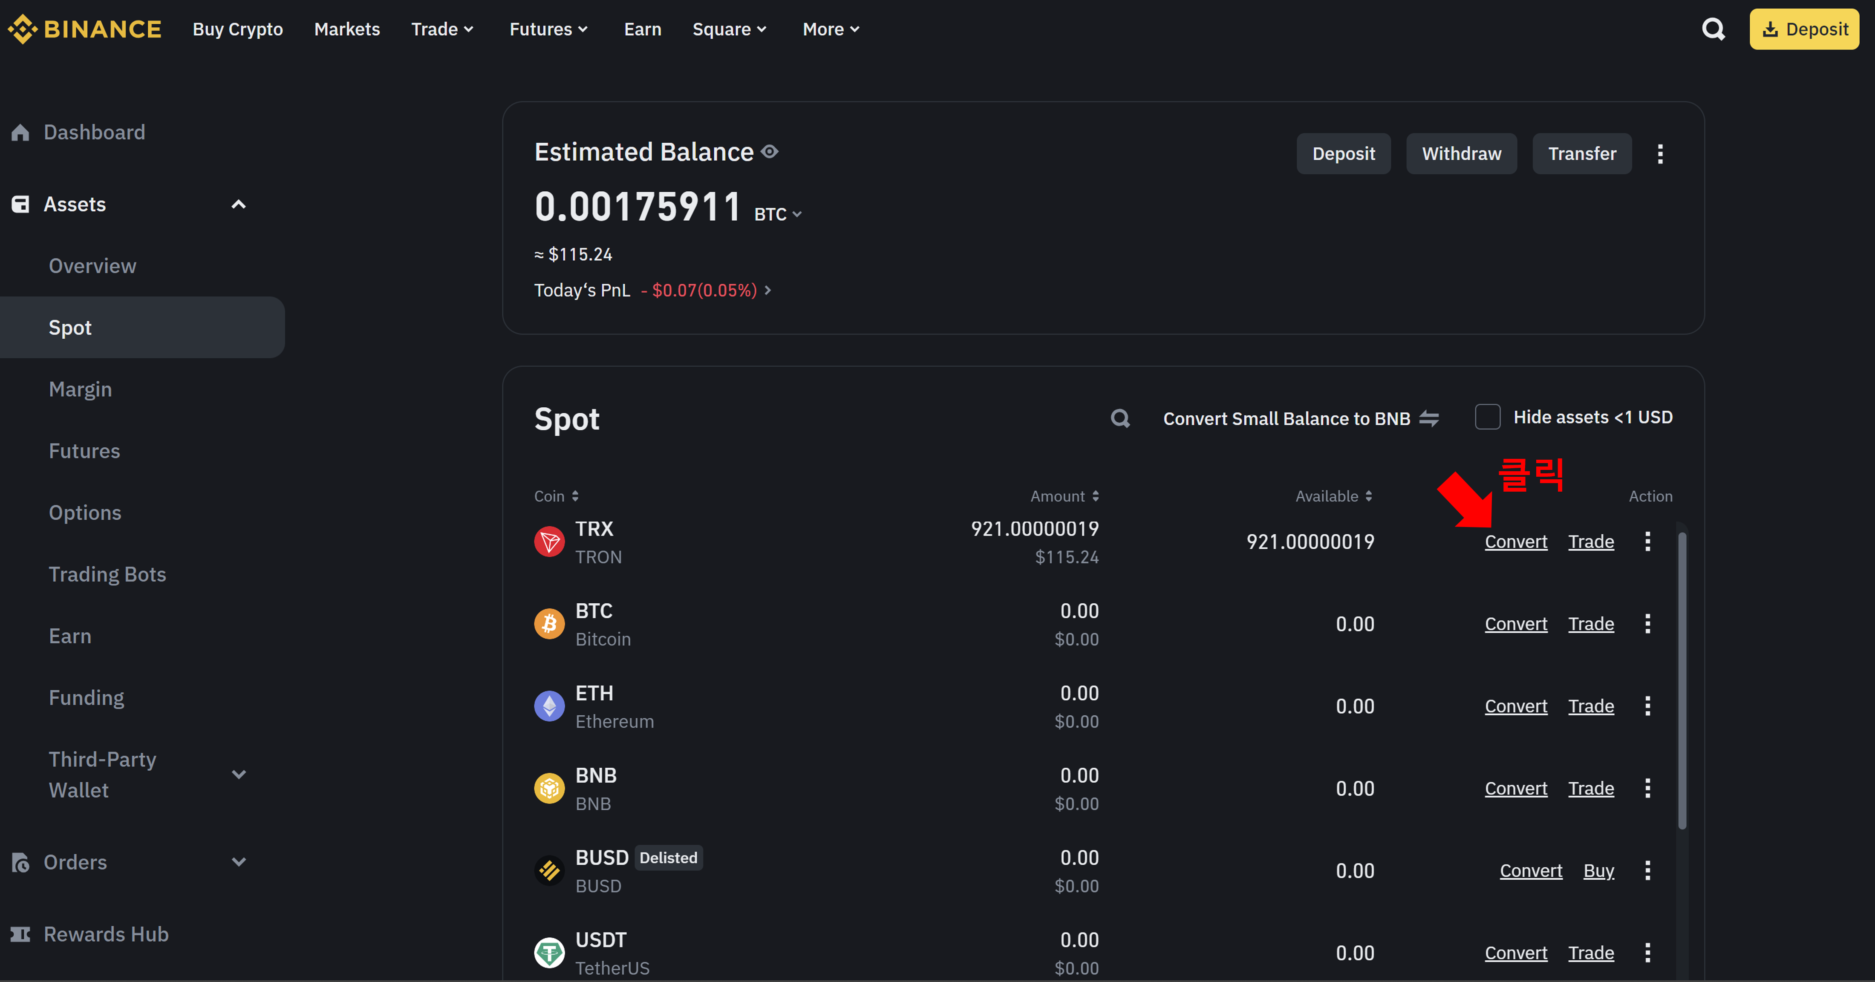The image size is (1875, 982).
Task: Open the Futures top navigation menu
Action: pos(548,29)
